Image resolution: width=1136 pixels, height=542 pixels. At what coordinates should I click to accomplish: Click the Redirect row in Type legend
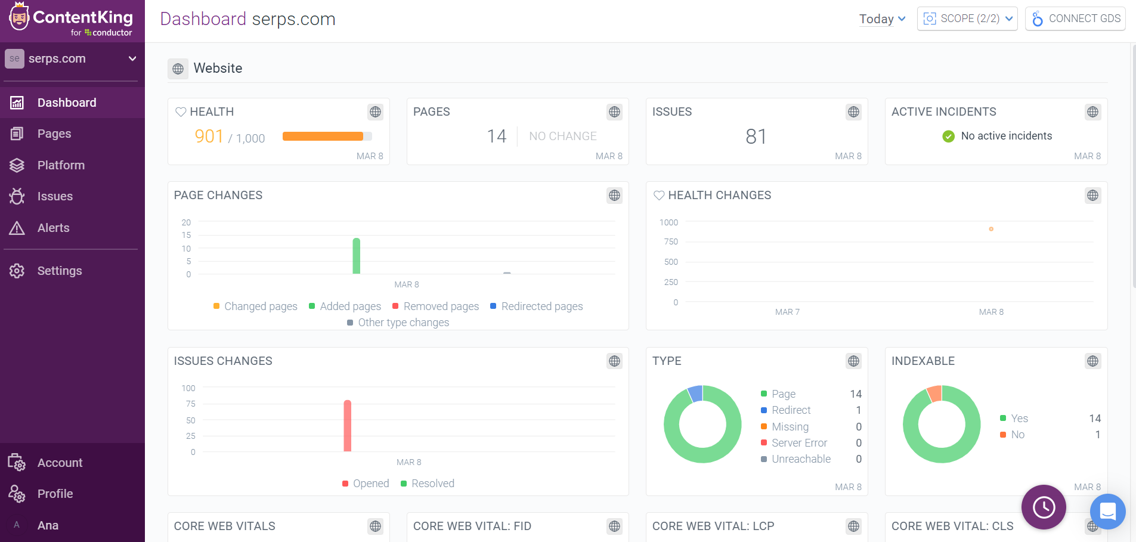[811, 410]
